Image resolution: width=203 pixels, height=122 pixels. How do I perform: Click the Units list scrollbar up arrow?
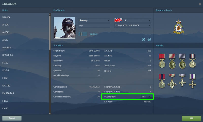pos(50,15)
